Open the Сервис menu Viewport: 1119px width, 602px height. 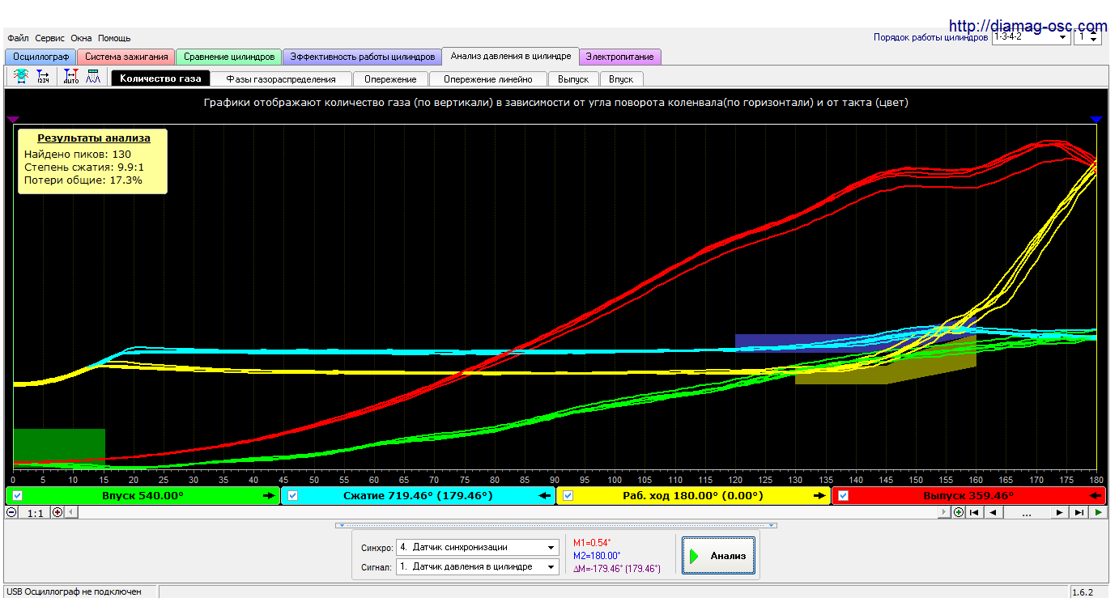pyautogui.click(x=50, y=38)
